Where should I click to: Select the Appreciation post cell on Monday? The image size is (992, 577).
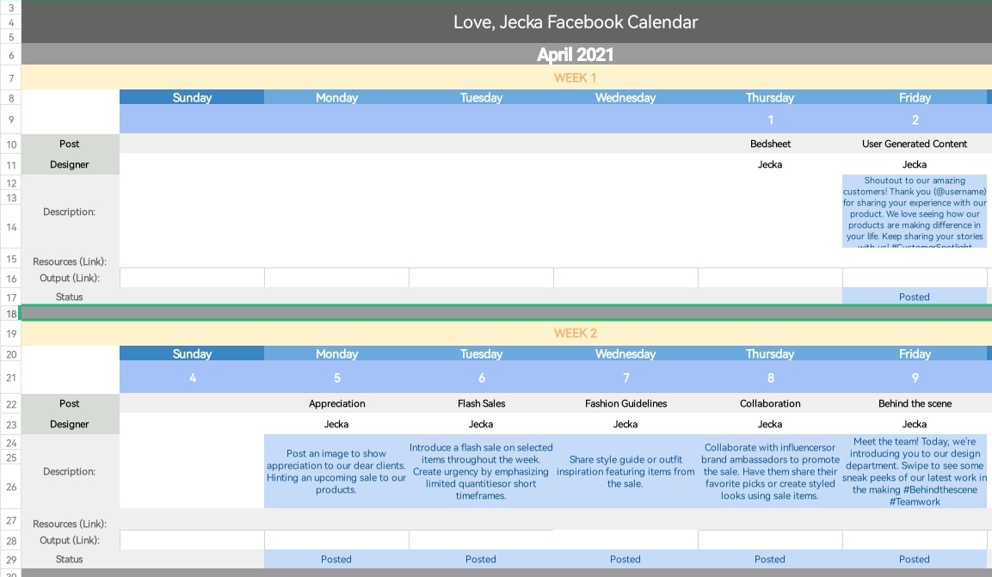click(336, 403)
